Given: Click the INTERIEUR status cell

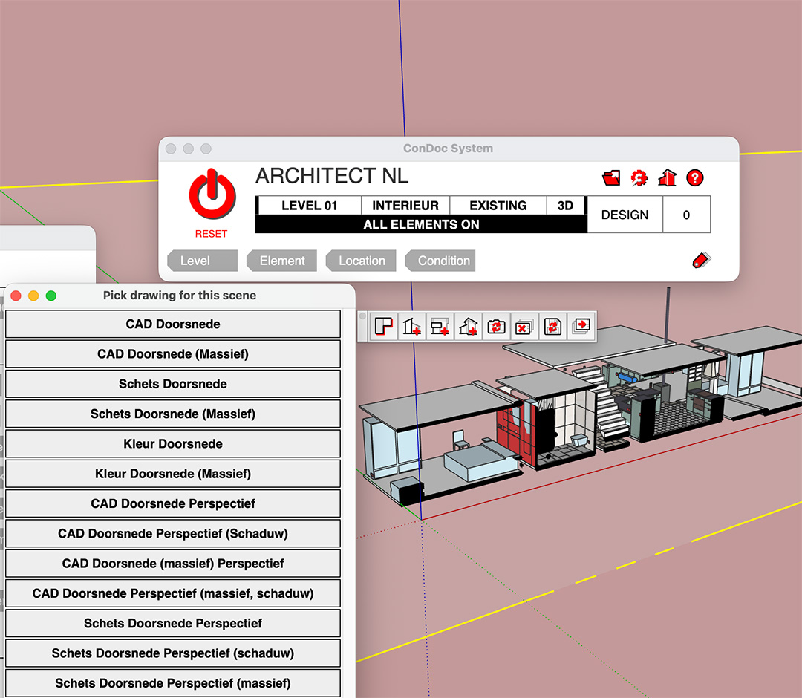Looking at the screenshot, I should (x=405, y=206).
